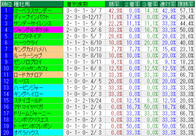Viewport: 196px width, 136px height.
Task: Select the ディープインパクト sire cell
Action: point(37,17)
